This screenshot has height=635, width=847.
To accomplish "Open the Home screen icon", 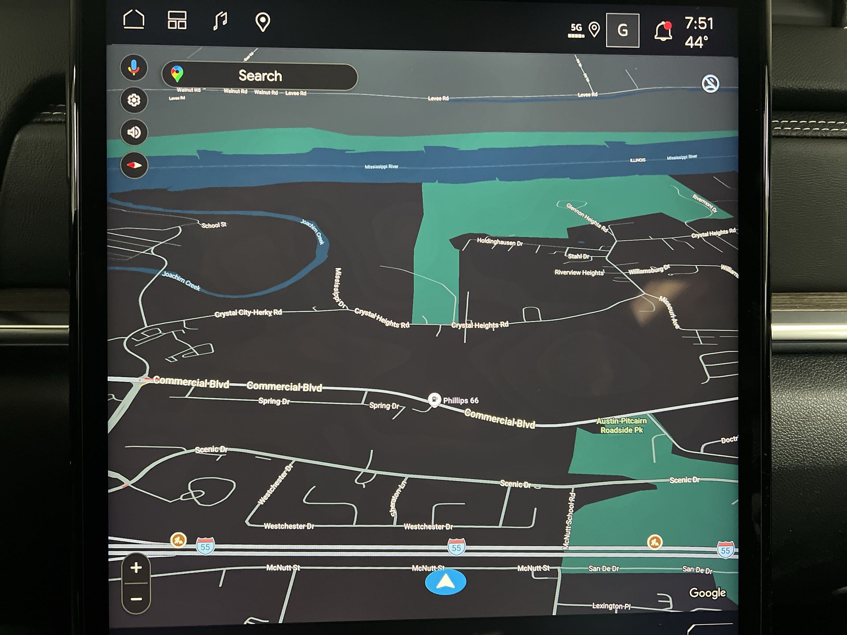I will [134, 20].
